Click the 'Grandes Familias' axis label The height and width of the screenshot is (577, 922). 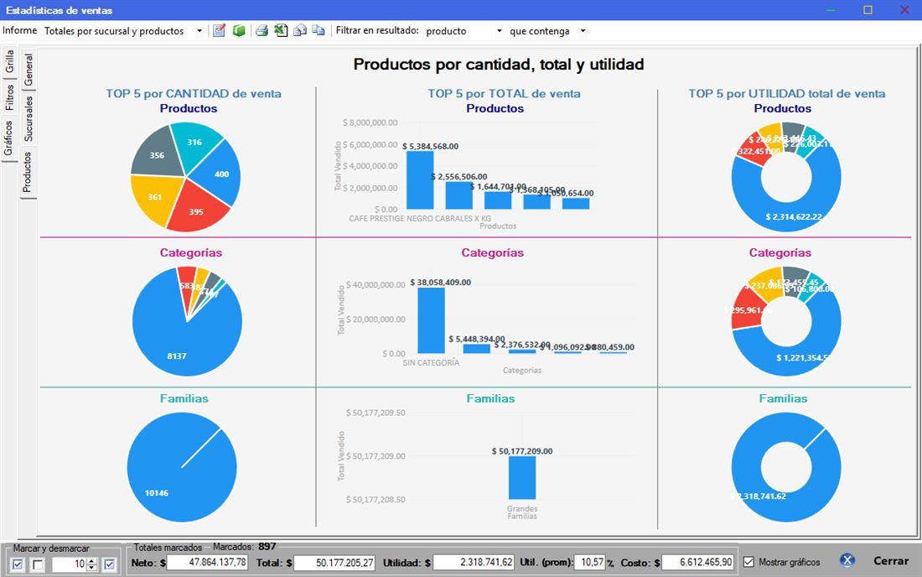522,512
